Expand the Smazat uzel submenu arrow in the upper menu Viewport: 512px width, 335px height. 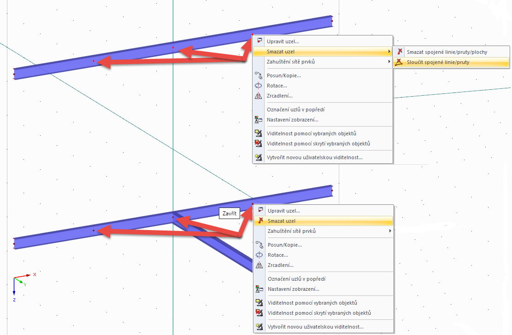tap(389, 52)
